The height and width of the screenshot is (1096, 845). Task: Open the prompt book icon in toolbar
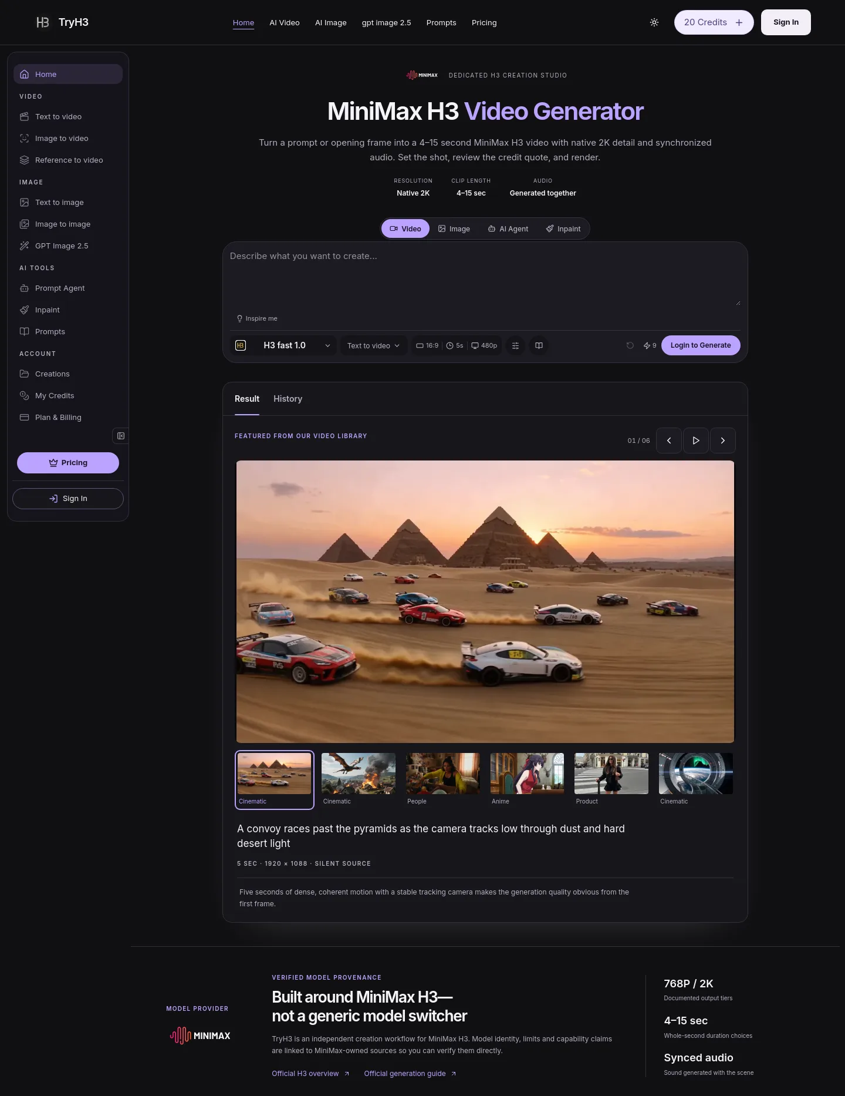coord(539,345)
